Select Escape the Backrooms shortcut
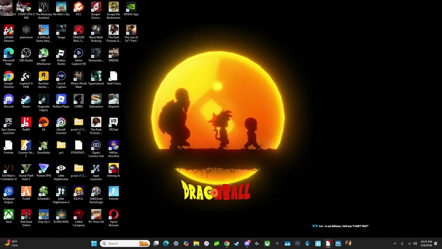The height and width of the screenshot is (249, 442). [x=114, y=10]
